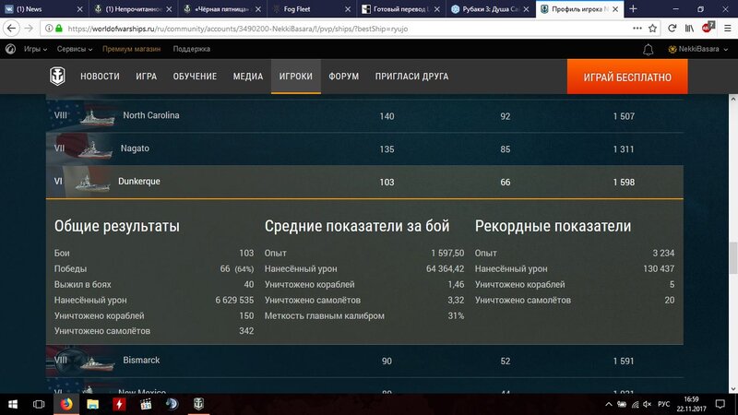Open the notifications bell icon

(x=649, y=49)
